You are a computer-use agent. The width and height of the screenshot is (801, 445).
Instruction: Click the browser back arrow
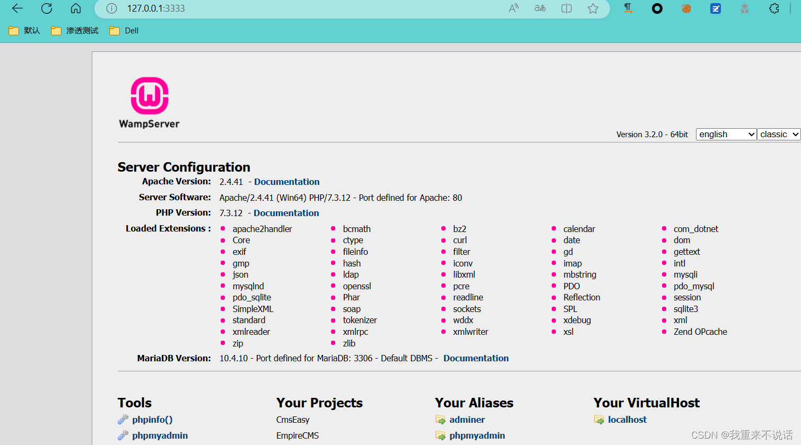[18, 8]
